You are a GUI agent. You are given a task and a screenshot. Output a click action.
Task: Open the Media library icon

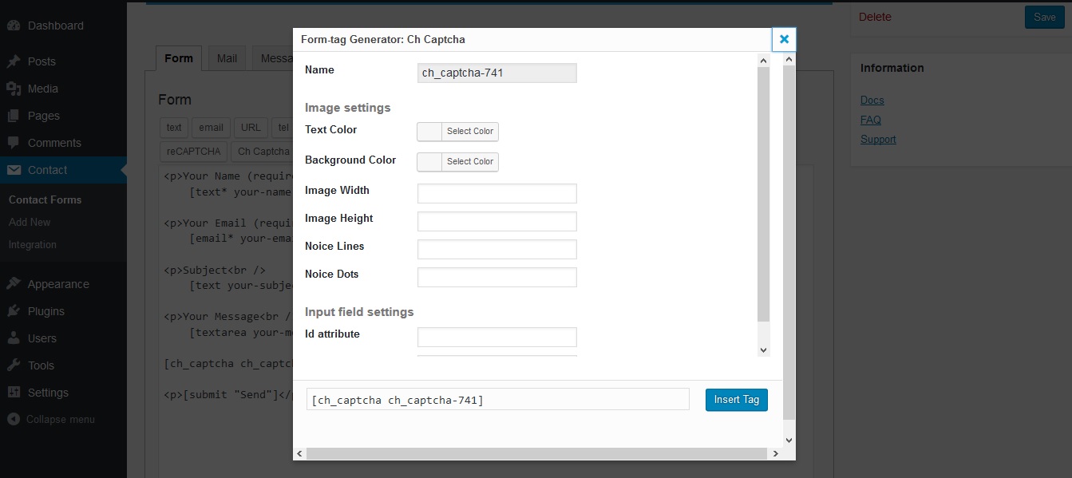14,89
